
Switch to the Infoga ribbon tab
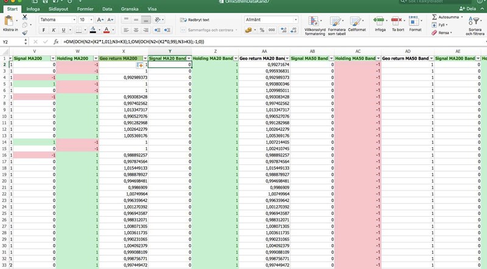click(33, 10)
